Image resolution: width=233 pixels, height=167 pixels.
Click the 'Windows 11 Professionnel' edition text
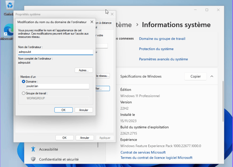point(140,96)
